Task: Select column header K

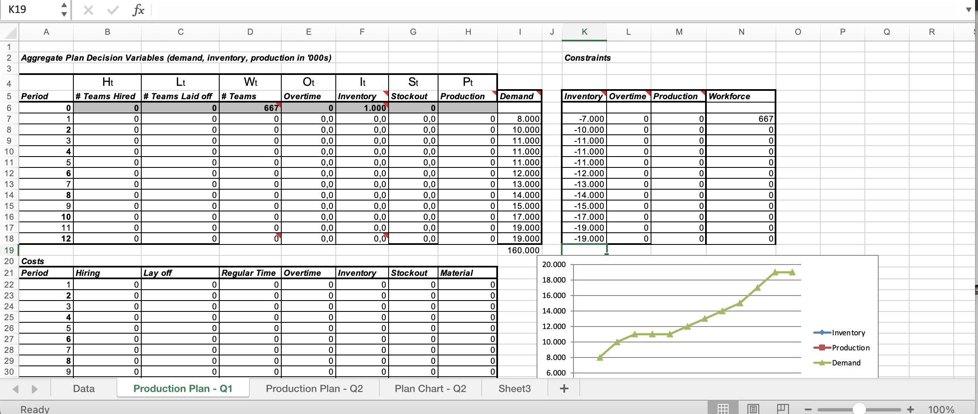Action: click(584, 32)
